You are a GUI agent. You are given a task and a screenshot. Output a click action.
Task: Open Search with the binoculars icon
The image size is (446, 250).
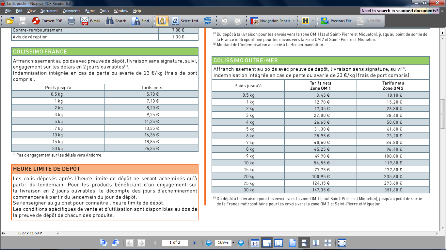tap(116, 21)
